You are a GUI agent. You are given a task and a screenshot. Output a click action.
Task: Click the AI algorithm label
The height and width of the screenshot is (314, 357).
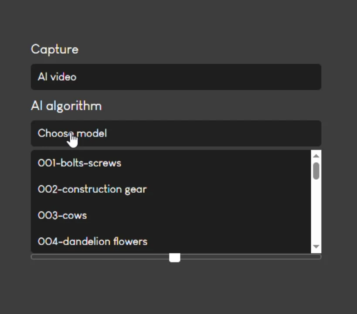coord(66,106)
